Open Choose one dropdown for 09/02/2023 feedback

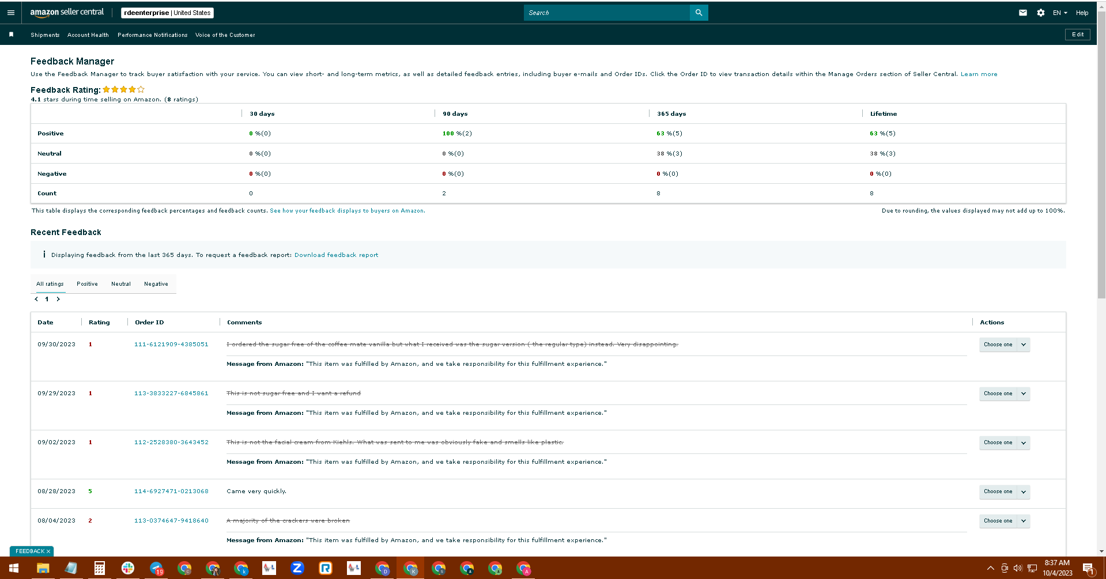coord(1004,442)
